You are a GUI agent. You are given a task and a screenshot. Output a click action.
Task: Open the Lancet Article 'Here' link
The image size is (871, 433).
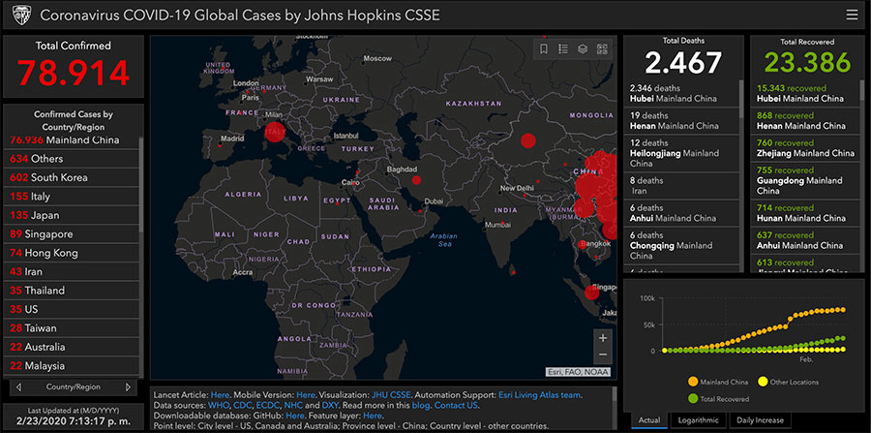pos(218,395)
